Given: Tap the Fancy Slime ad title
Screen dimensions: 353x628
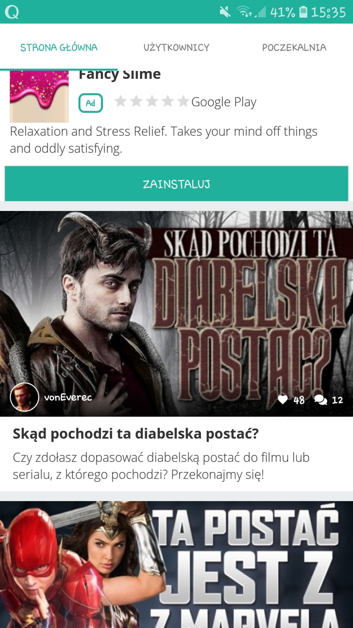Looking at the screenshot, I should (x=120, y=75).
